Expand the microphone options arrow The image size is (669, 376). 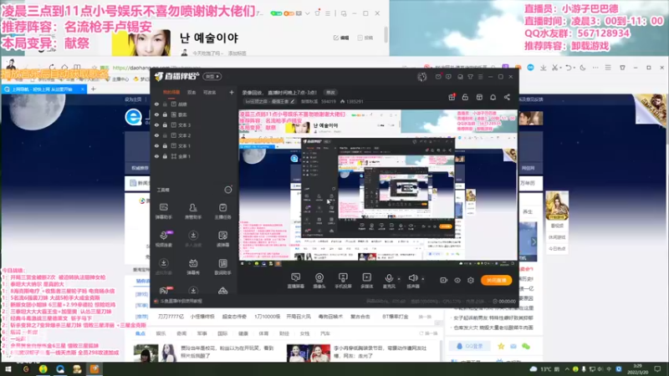tap(399, 279)
